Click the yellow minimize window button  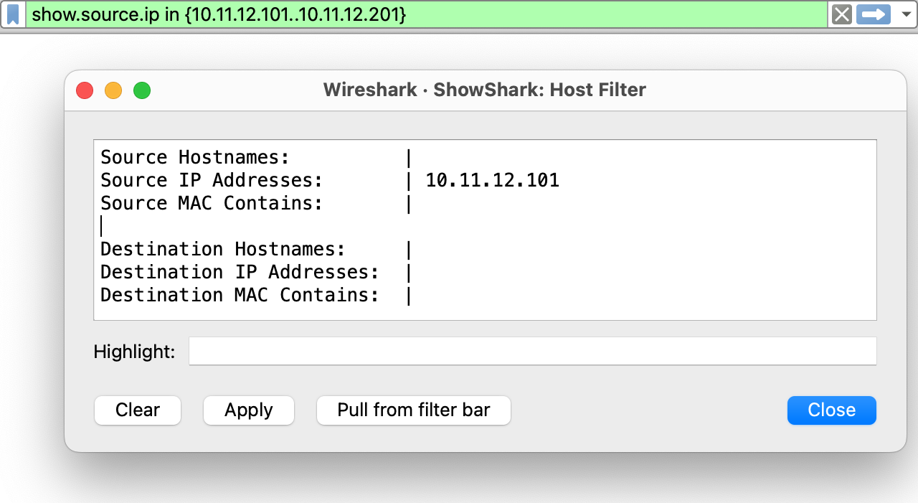pos(113,90)
